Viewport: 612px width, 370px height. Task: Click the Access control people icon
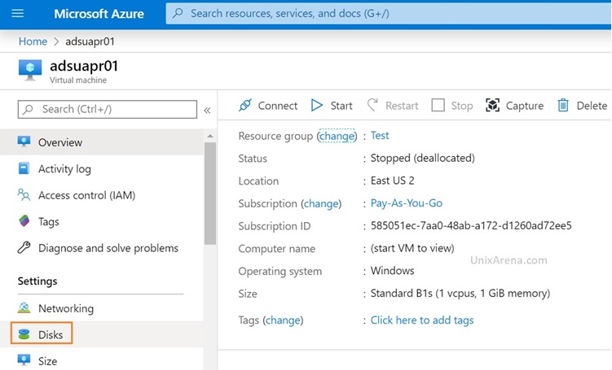coord(24,194)
